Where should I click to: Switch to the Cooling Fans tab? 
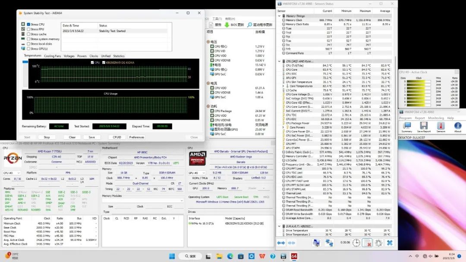pos(52,56)
